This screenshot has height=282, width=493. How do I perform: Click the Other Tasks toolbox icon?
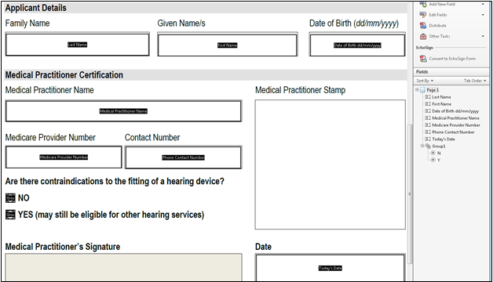coord(423,36)
